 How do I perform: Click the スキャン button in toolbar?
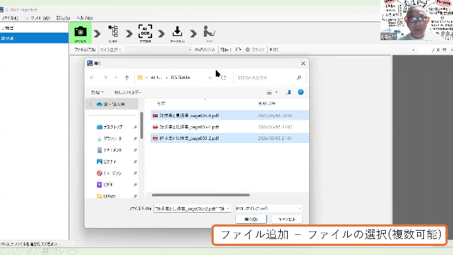click(255, 50)
